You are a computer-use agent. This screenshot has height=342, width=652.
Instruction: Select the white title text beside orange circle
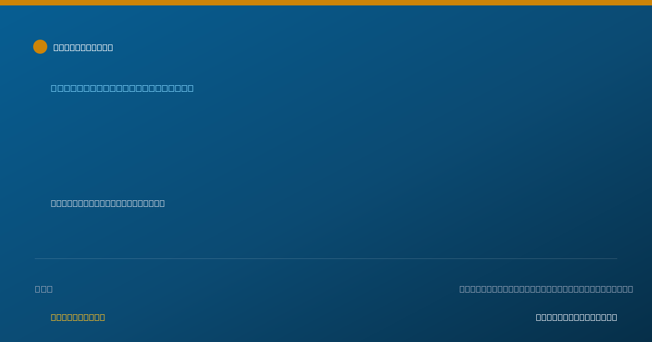pyautogui.click(x=83, y=47)
